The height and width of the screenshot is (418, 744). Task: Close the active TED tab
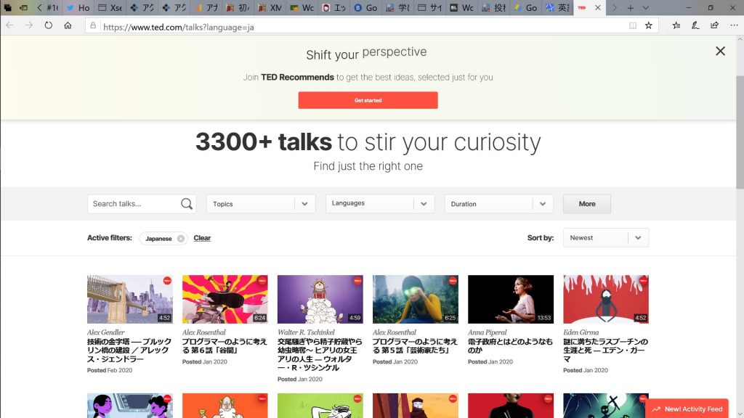tap(598, 7)
